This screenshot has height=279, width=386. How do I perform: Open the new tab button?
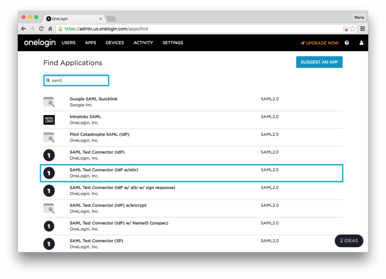click(x=111, y=19)
